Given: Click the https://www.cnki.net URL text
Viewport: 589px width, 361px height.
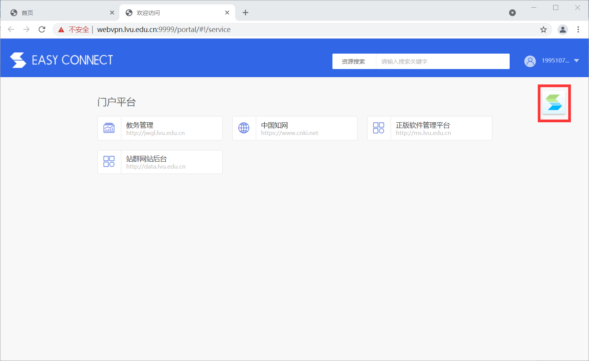Looking at the screenshot, I should 289,133.
